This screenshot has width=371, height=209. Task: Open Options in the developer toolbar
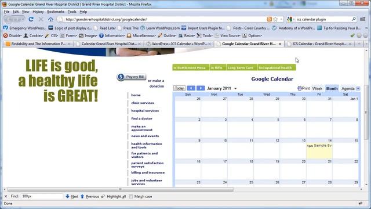tap(252, 35)
